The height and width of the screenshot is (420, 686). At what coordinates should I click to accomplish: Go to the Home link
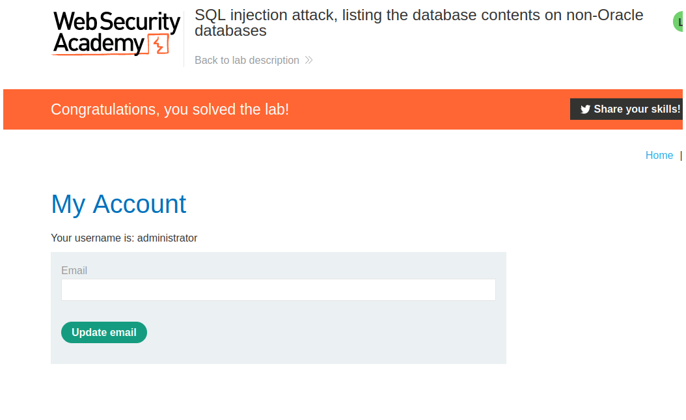[x=659, y=155]
